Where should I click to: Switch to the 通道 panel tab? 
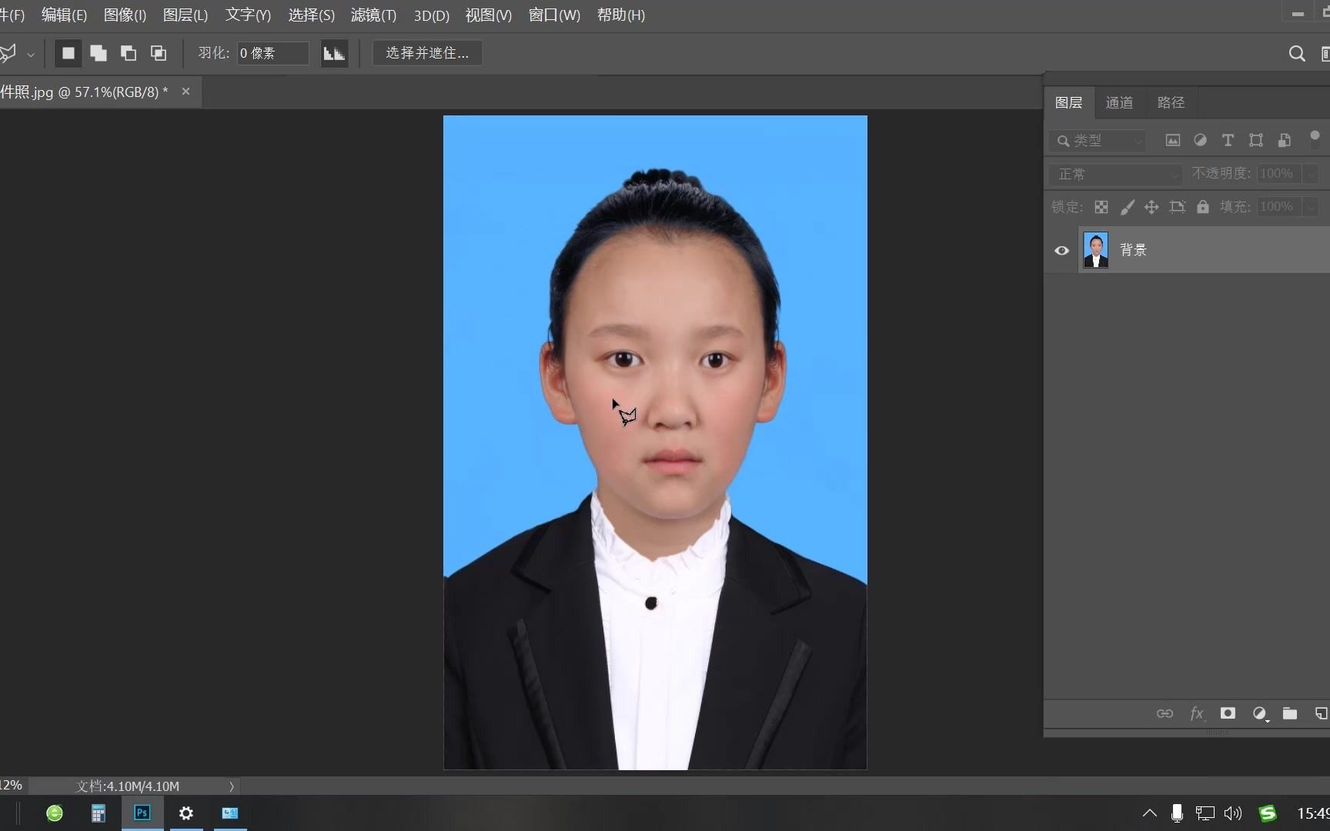point(1119,102)
